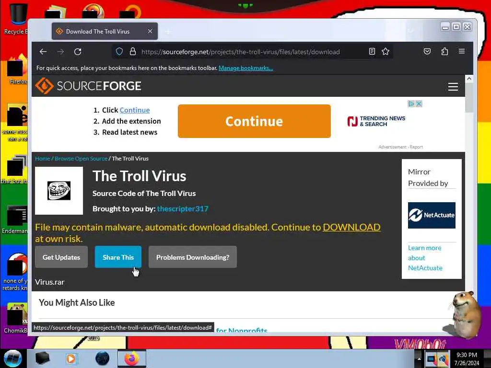Click the black box taskbar icon
The height and width of the screenshot is (368, 491).
tap(42, 358)
